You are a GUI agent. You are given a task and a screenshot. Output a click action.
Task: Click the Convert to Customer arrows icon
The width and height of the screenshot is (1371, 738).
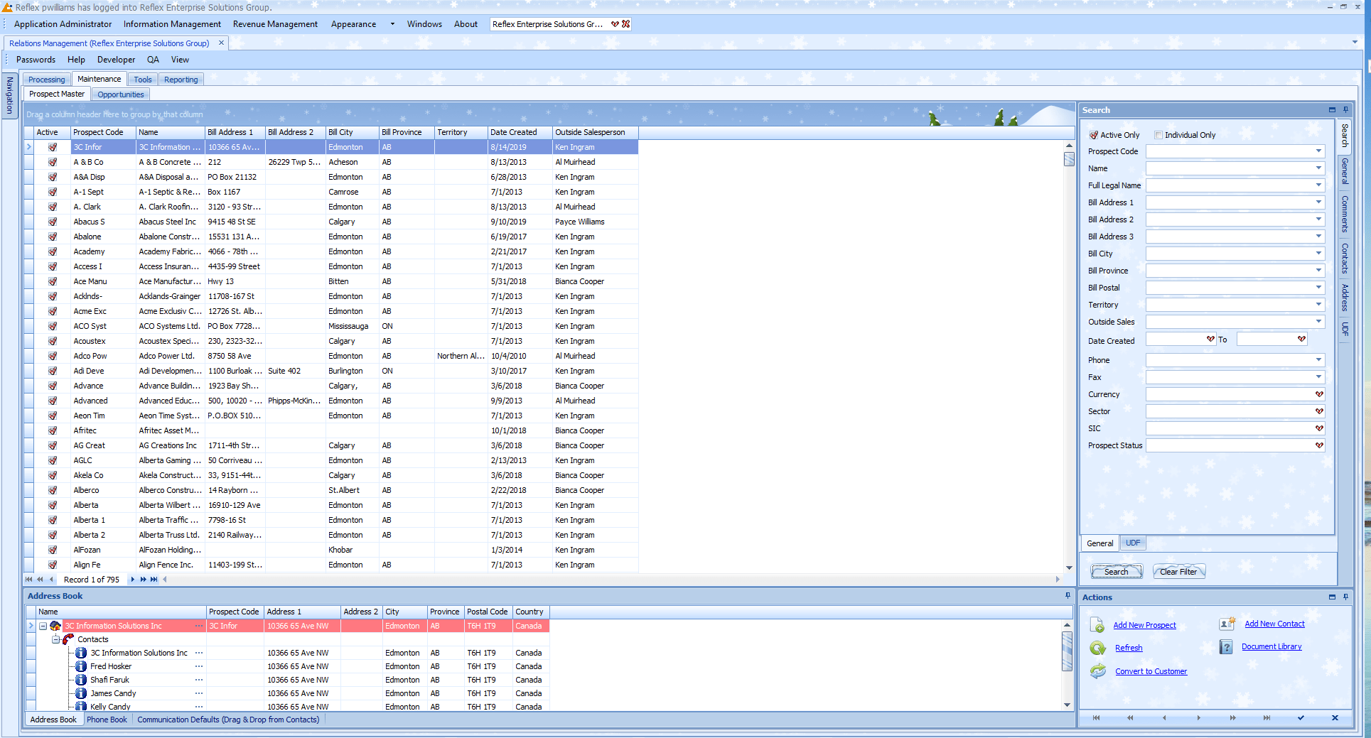pos(1097,671)
